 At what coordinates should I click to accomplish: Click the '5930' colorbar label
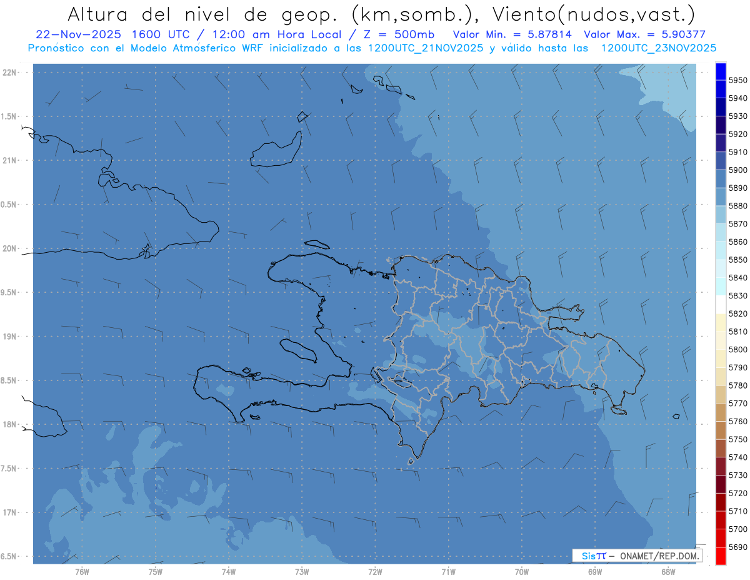pos(737,116)
